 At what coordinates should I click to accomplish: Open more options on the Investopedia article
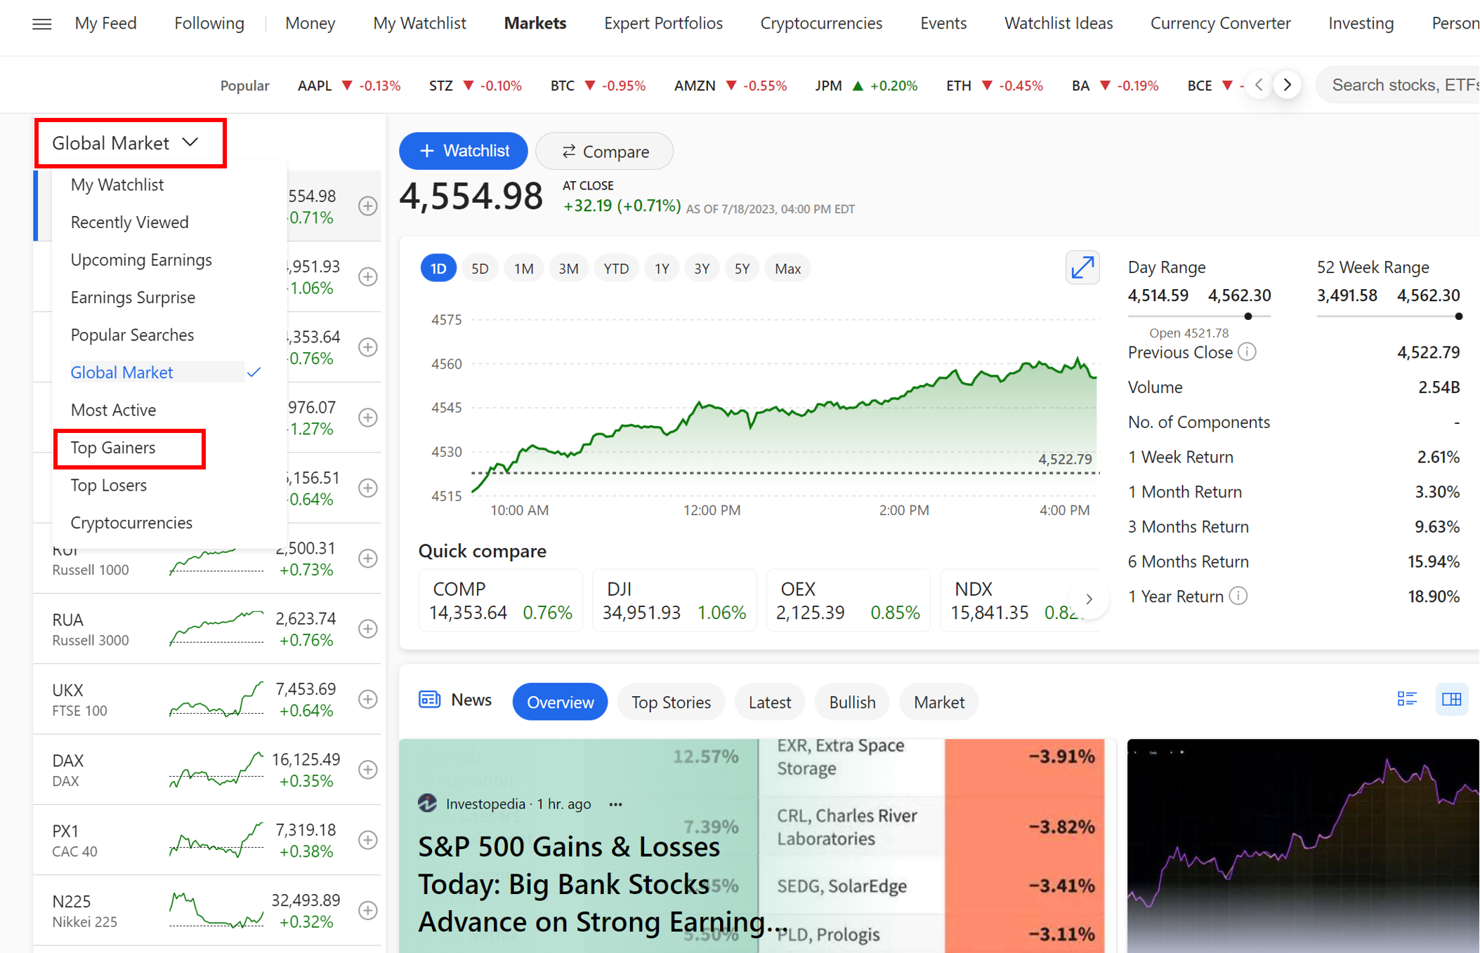point(616,804)
